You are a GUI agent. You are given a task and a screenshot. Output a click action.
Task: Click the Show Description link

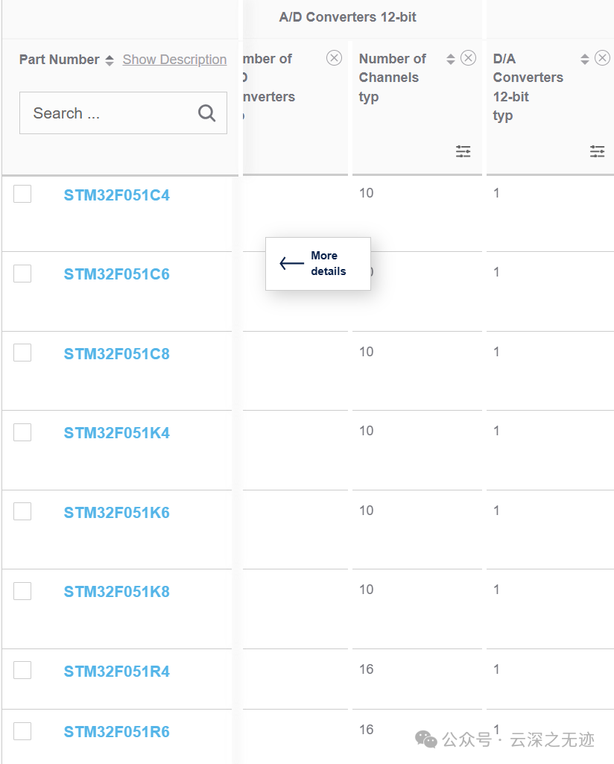(174, 60)
